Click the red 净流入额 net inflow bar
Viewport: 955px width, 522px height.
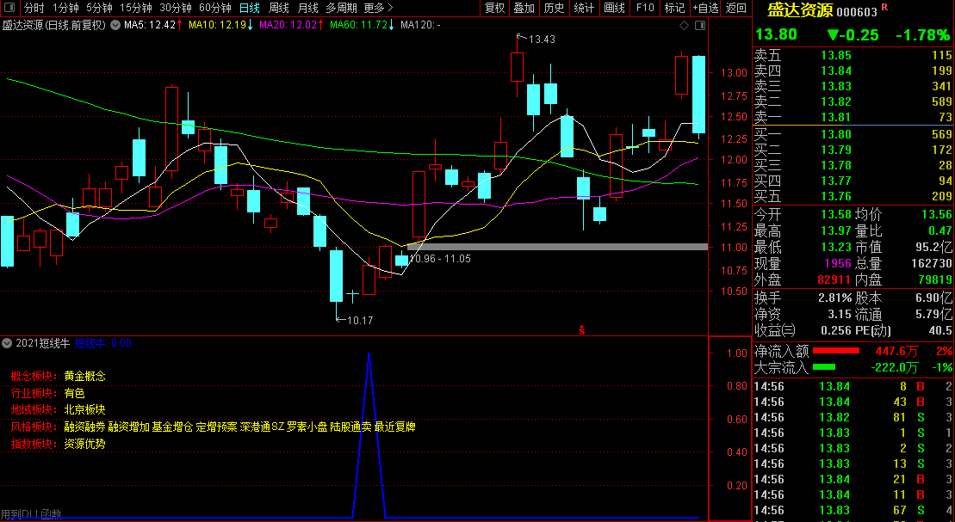[835, 351]
